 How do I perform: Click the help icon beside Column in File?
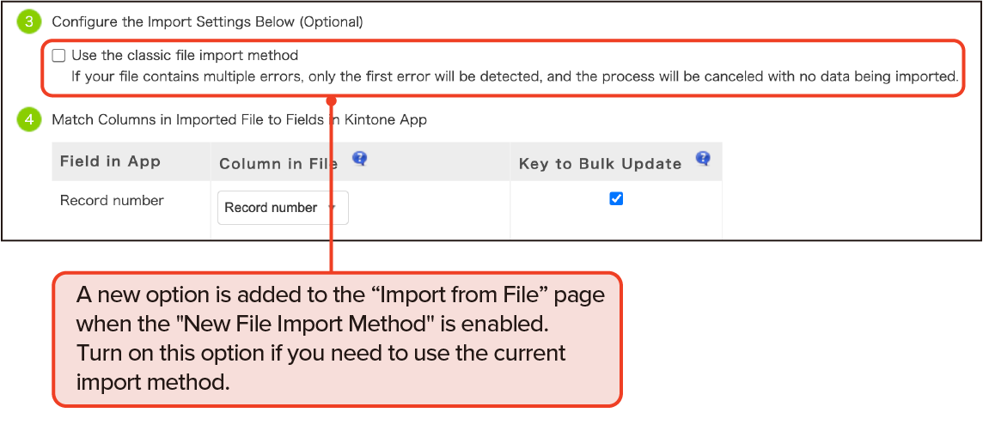(x=360, y=158)
